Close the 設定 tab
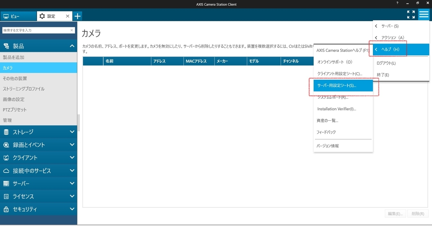Screen dimensions: 432x226 [x=68, y=16]
